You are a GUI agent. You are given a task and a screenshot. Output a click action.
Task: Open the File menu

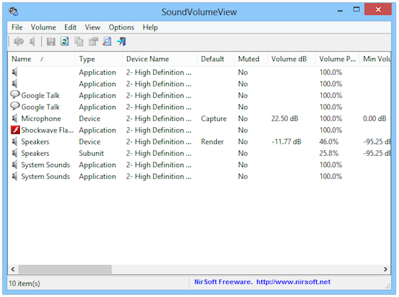(17, 27)
